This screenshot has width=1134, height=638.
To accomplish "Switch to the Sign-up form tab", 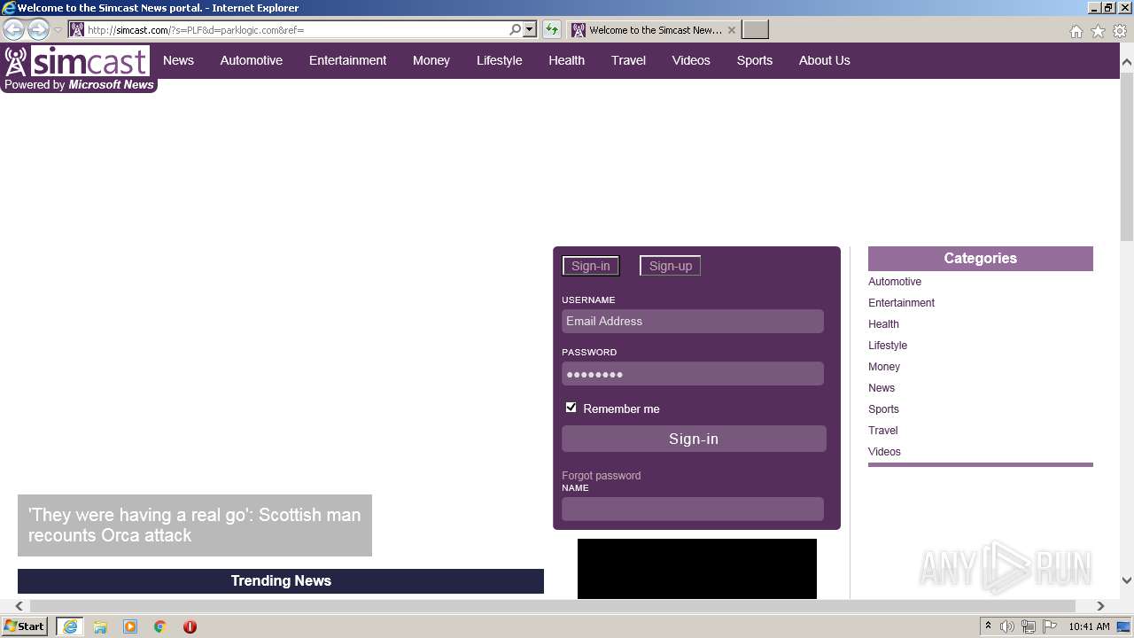I will (x=671, y=266).
